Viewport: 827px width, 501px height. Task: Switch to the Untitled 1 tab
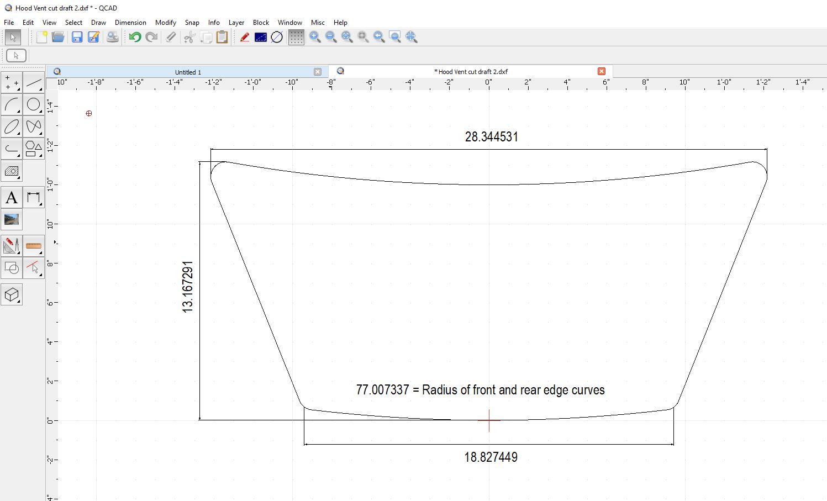188,72
